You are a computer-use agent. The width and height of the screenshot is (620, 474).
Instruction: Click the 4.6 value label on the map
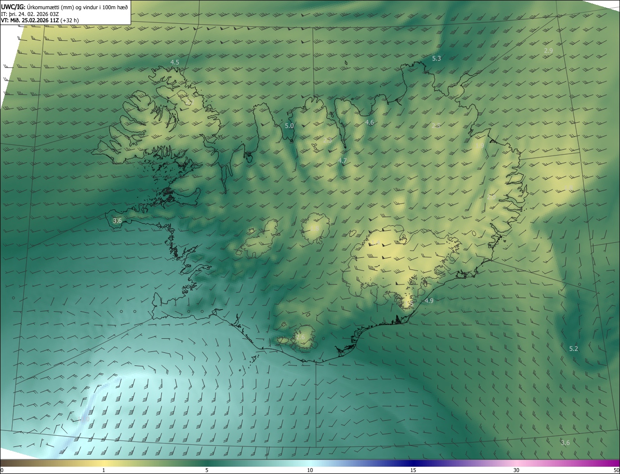coord(370,123)
